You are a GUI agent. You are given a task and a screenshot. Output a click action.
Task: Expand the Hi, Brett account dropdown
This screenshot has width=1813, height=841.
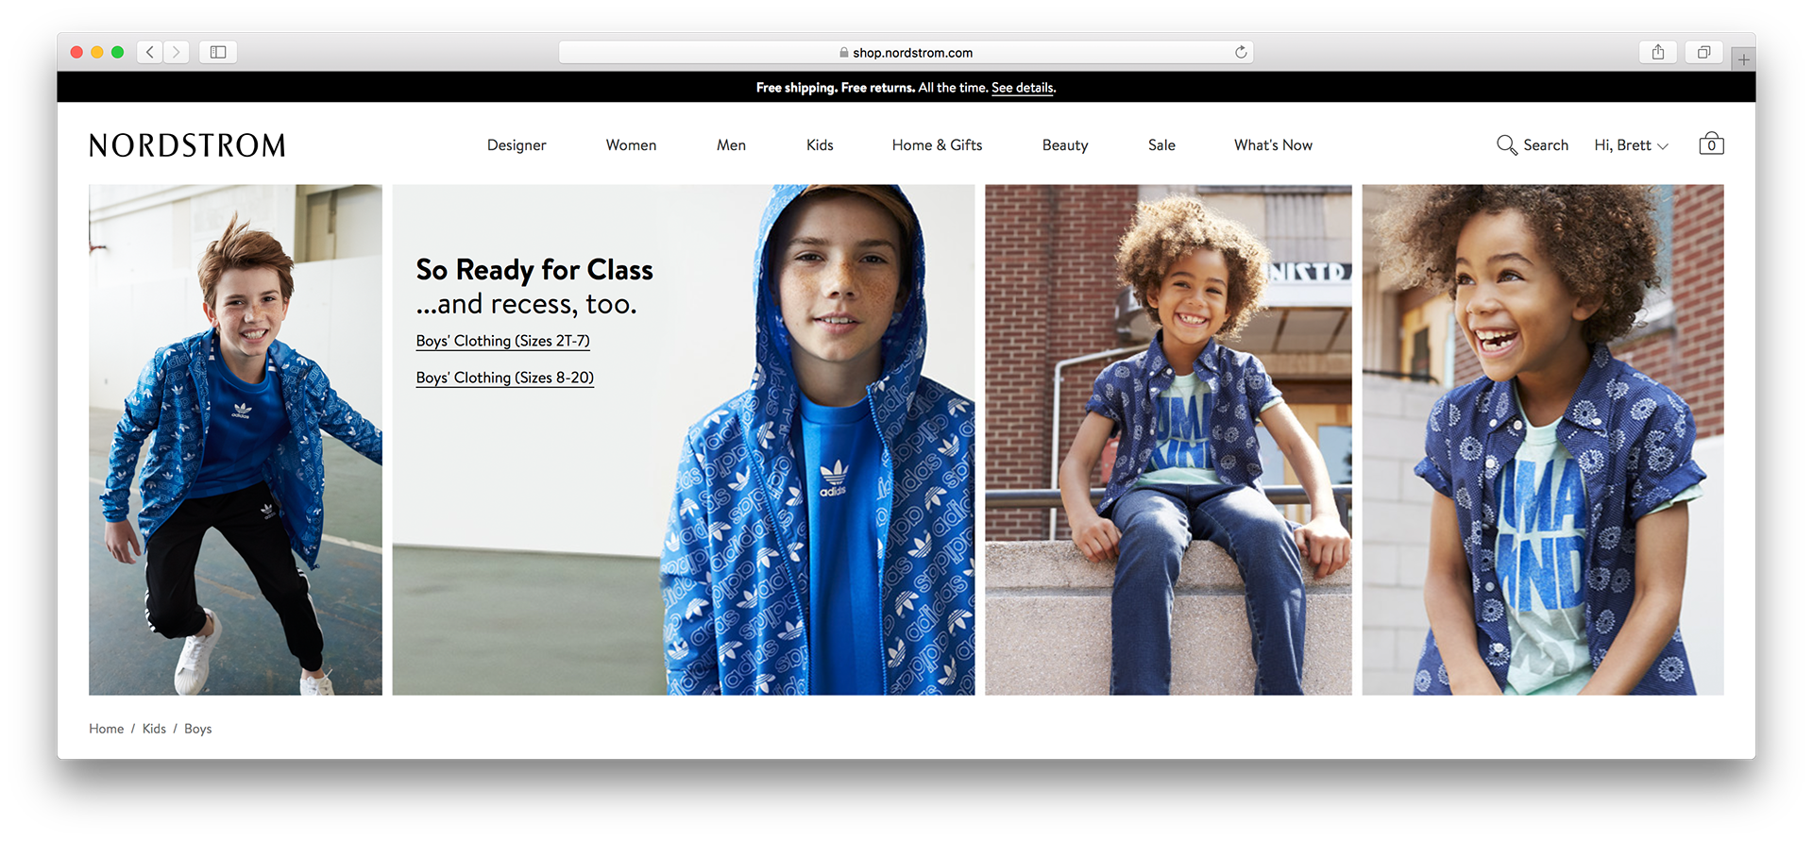pos(1632,145)
